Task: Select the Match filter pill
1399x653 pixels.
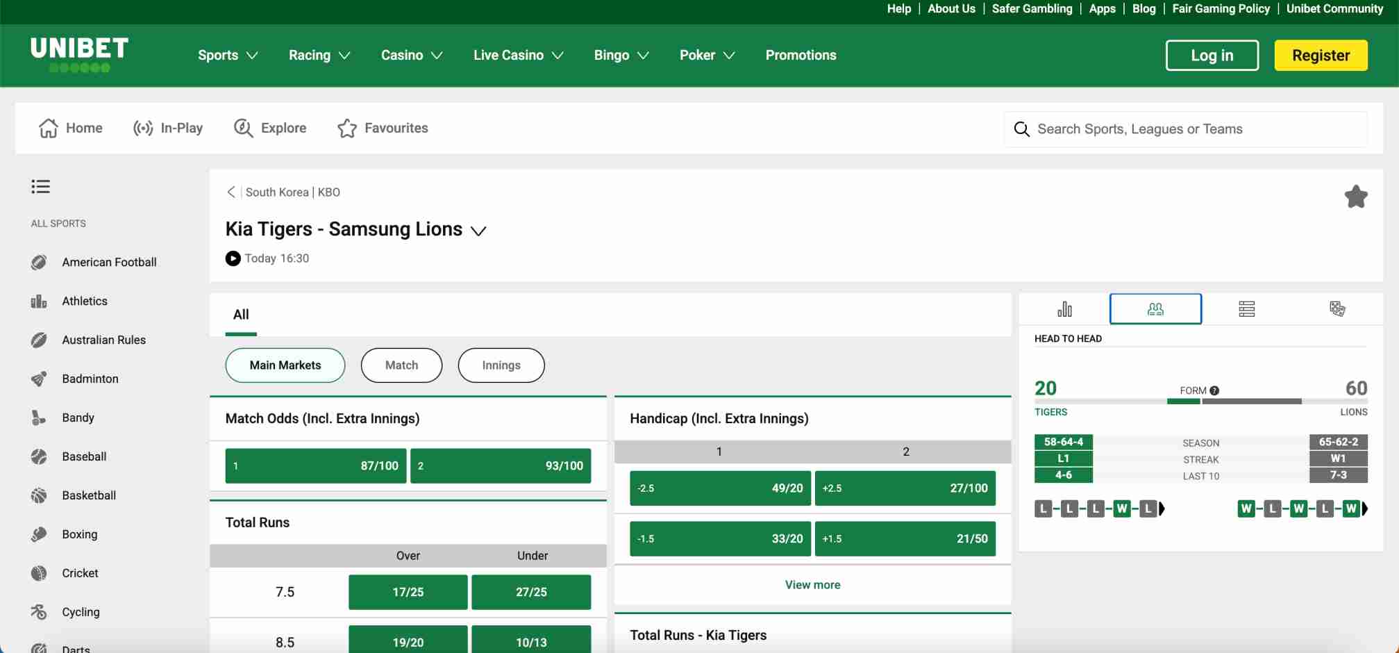Action: pyautogui.click(x=401, y=365)
